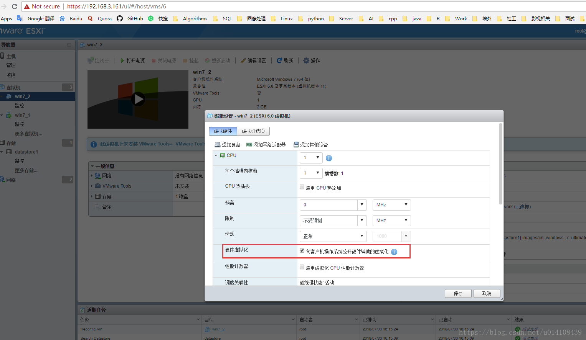586x340 pixels.
Task: Open the Linux bookmark folder
Action: click(282, 18)
